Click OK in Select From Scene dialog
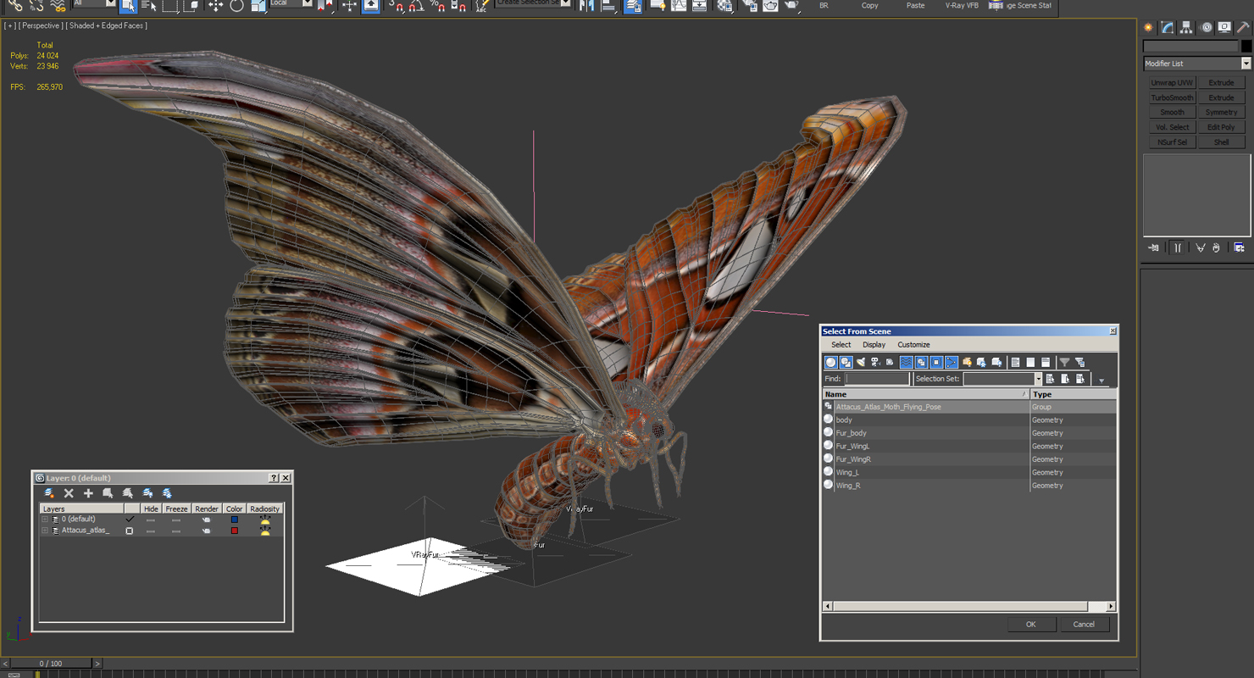Screen dimensions: 1254x678 coord(1031,625)
